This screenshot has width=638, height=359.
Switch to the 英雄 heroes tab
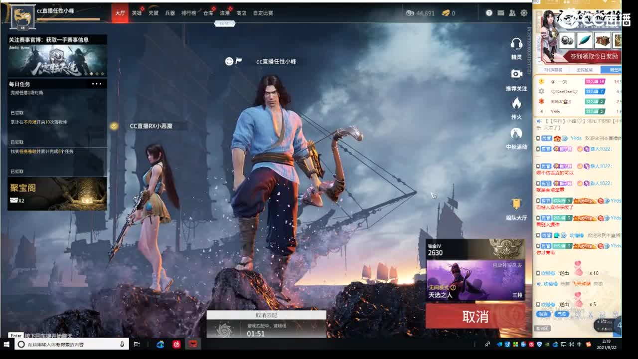click(x=137, y=13)
